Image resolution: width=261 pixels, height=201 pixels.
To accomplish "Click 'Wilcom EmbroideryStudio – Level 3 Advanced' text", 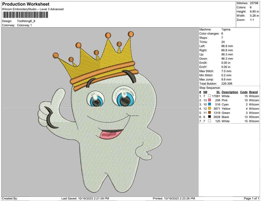I will 33,9.
